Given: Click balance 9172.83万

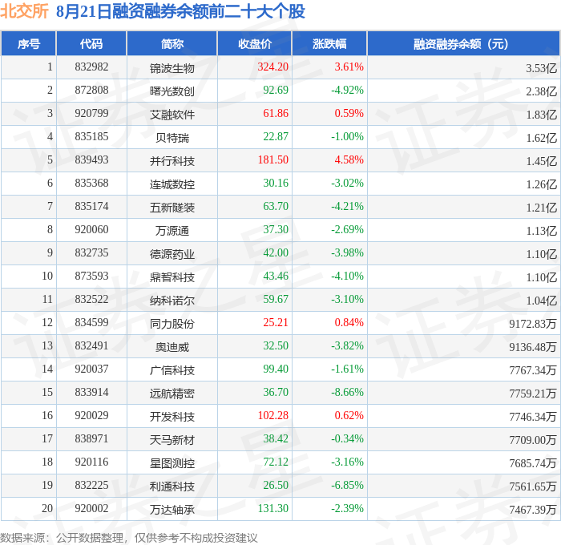Looking at the screenshot, I should point(533,324).
